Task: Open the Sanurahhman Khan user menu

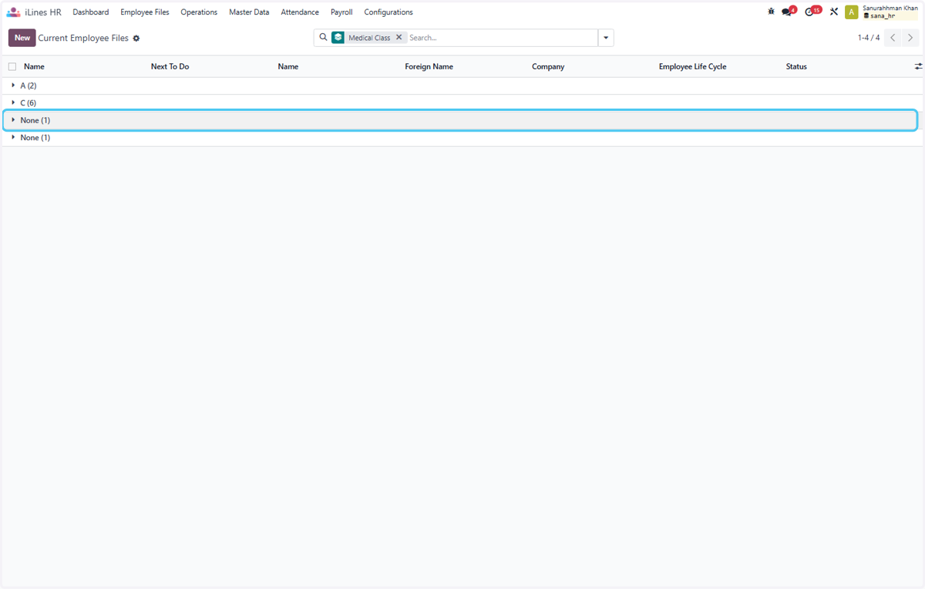Action: point(890,12)
